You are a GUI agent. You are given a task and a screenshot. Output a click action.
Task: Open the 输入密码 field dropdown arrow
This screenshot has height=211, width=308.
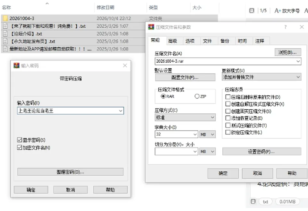point(121,111)
